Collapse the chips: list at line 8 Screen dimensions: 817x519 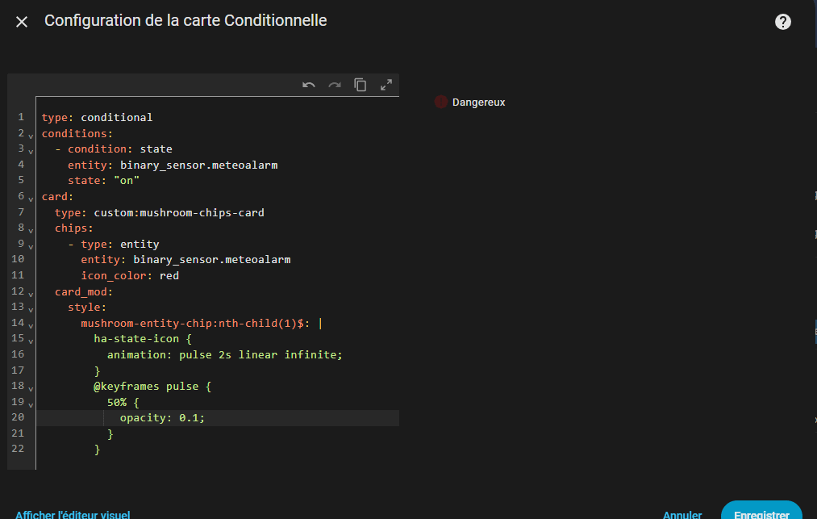[x=31, y=229]
